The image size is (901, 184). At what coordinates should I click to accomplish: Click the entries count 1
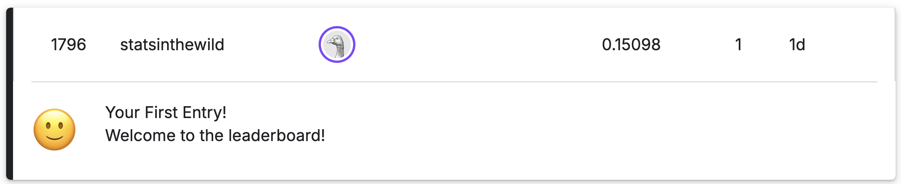click(x=738, y=45)
